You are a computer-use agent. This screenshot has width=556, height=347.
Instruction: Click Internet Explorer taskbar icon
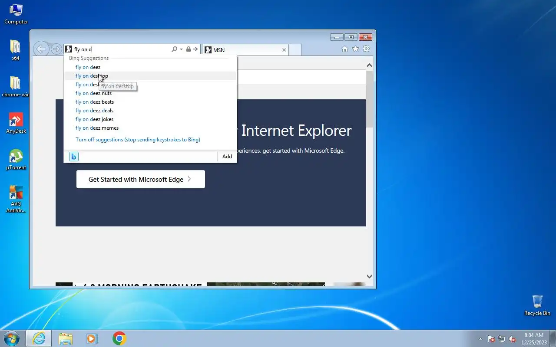pyautogui.click(x=39, y=338)
